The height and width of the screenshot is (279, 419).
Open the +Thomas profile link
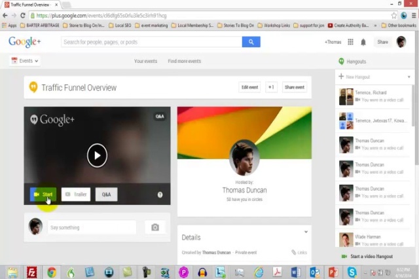333,42
